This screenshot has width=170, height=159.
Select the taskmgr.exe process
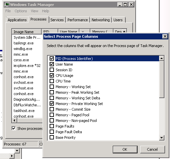[27, 43]
